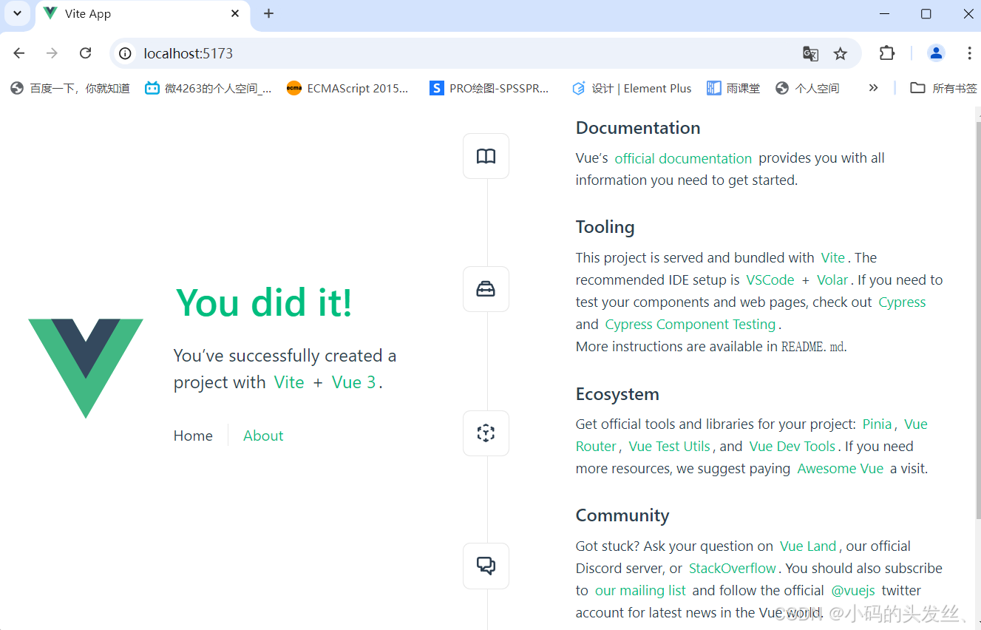Open the Chrome profile avatar
Viewport: 981px width, 630px height.
936,53
